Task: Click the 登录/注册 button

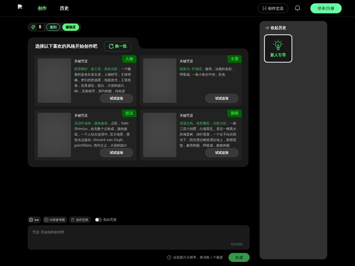Action: pos(326,8)
